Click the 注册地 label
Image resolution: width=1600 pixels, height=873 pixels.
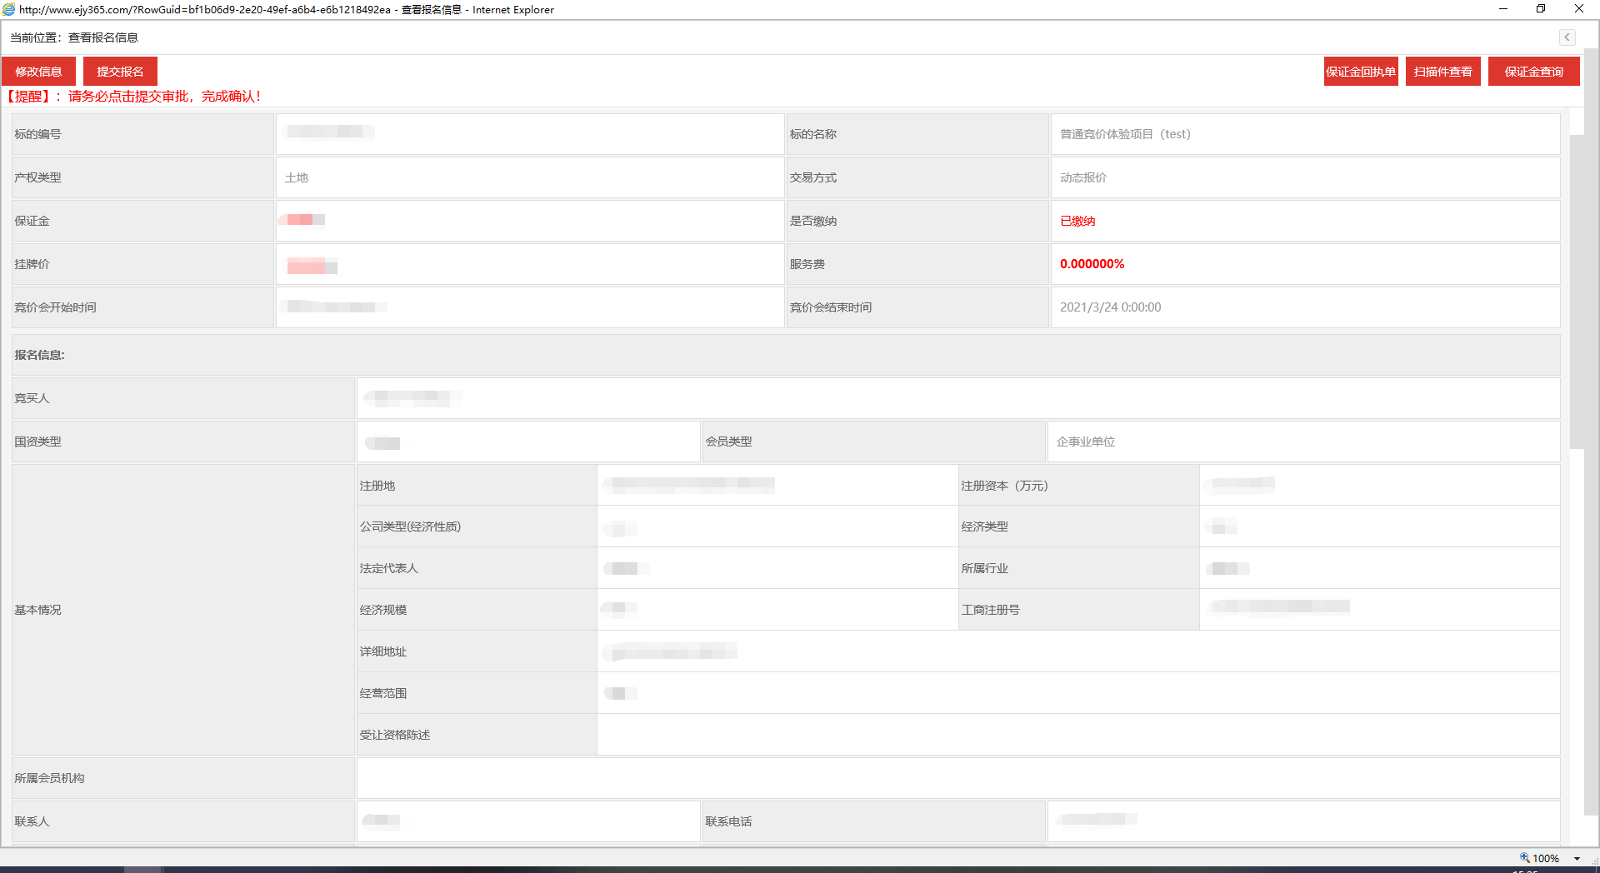click(377, 486)
